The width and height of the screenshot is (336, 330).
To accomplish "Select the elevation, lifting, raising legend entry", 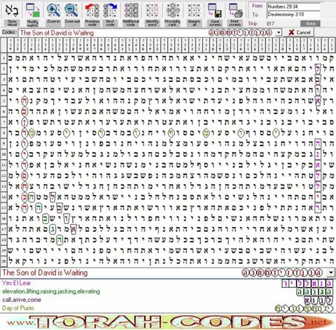I will [x=51, y=291].
